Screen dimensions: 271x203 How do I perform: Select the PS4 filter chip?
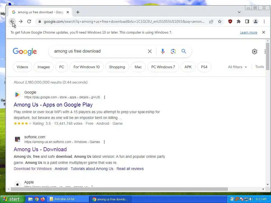pyautogui.click(x=204, y=67)
